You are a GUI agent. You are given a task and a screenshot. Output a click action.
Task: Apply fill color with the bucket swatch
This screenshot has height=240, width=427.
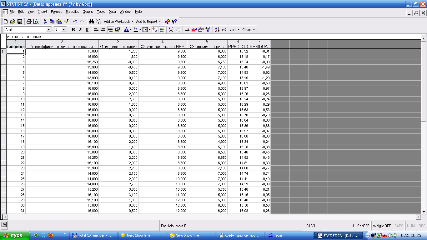tap(136, 30)
